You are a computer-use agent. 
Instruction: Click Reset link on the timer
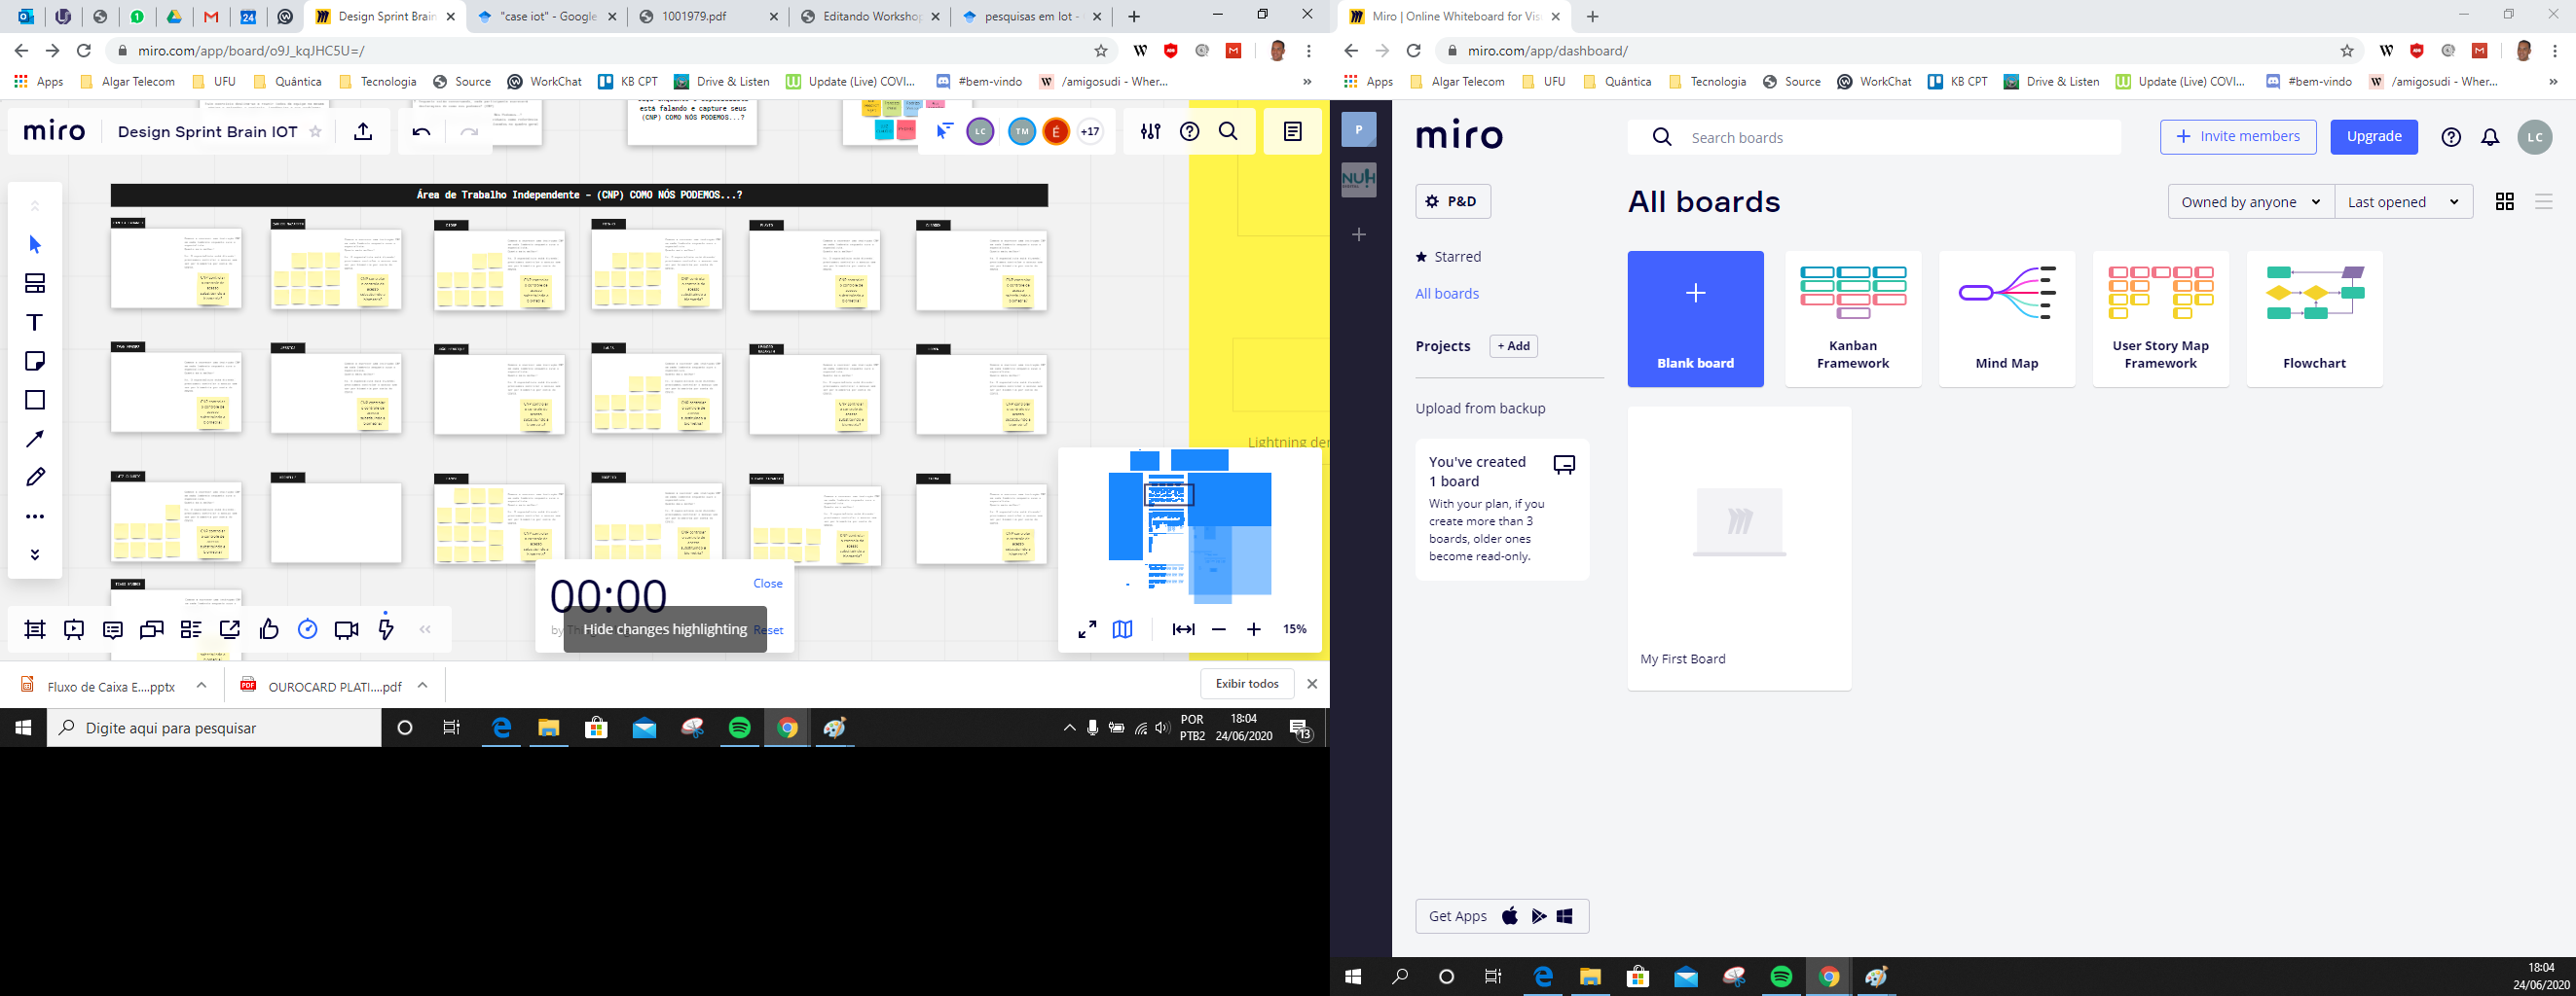(770, 630)
